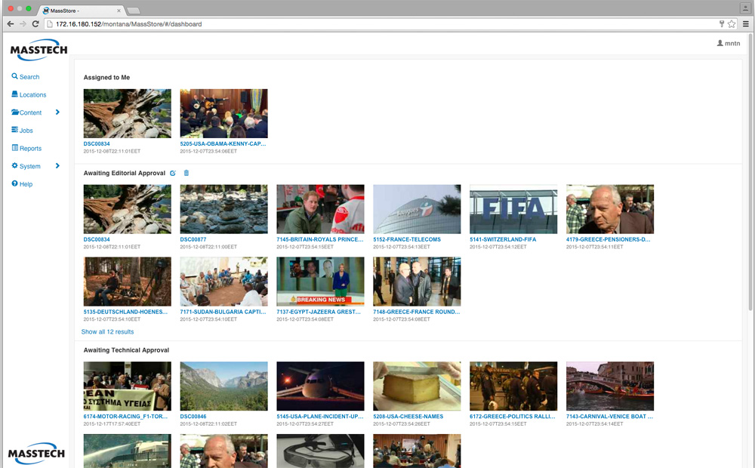The height and width of the screenshot is (468, 755).
Task: Click the Show all 12 results link
Action: tap(107, 331)
